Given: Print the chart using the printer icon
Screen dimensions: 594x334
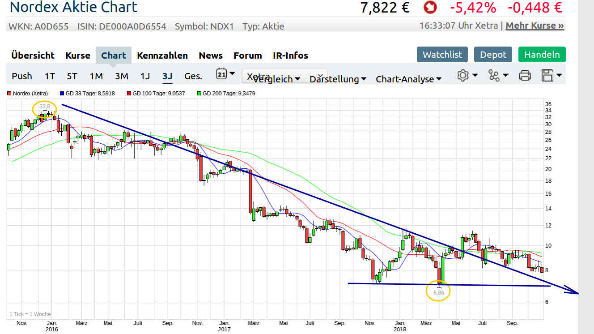Looking at the screenshot, I should click(525, 76).
